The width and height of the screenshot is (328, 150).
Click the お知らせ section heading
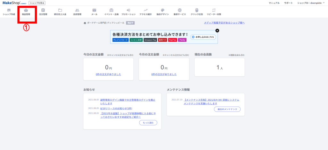coord(89,89)
